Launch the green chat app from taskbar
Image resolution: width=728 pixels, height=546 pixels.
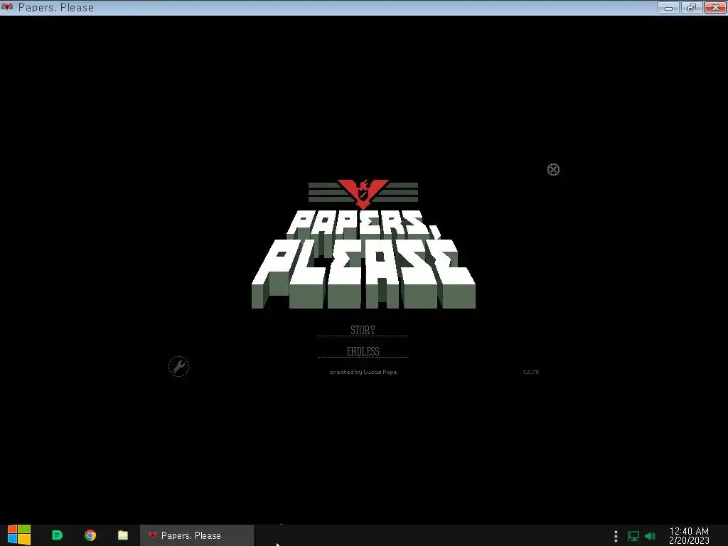(57, 535)
